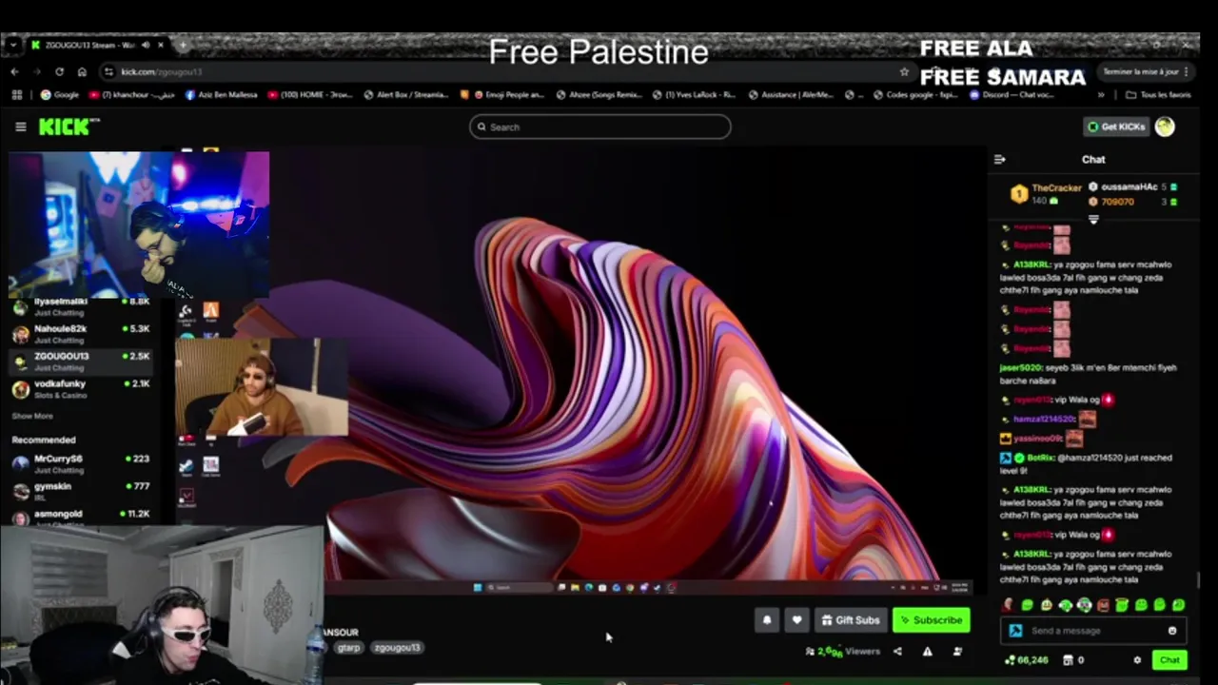Image resolution: width=1218 pixels, height=685 pixels.
Task: Open the Discord Chat vocal bookmark
Action: pos(1012,95)
